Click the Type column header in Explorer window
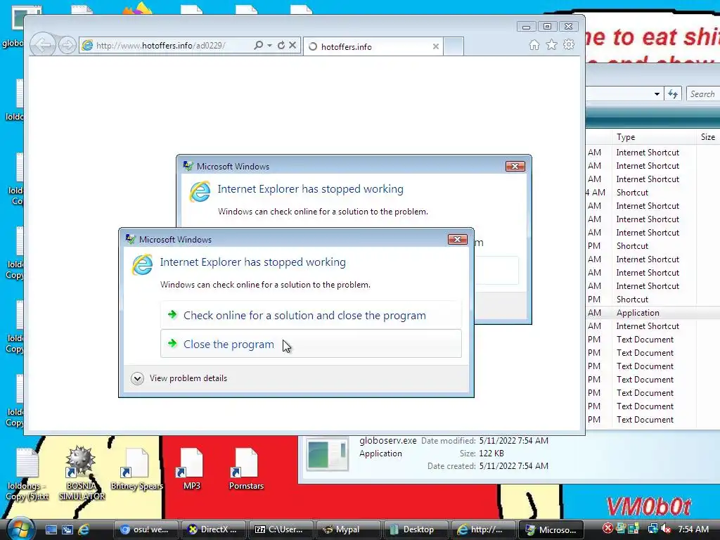Image resolution: width=720 pixels, height=540 pixels. 654,137
